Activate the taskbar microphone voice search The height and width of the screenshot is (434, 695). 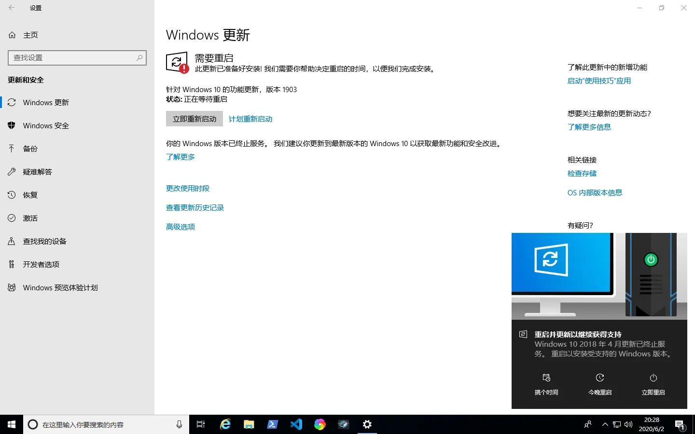pyautogui.click(x=179, y=424)
